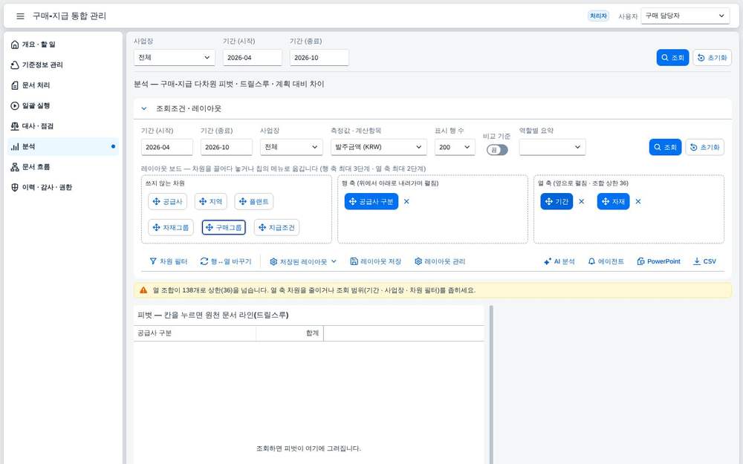Launch AI 분석 sparkle button
This screenshot has width=743, height=464.
click(x=559, y=261)
